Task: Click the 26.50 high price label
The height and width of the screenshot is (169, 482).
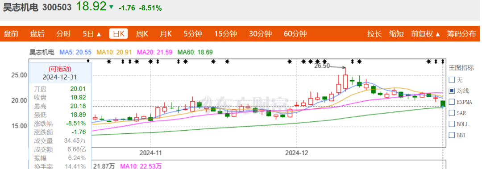Action: click(x=322, y=66)
